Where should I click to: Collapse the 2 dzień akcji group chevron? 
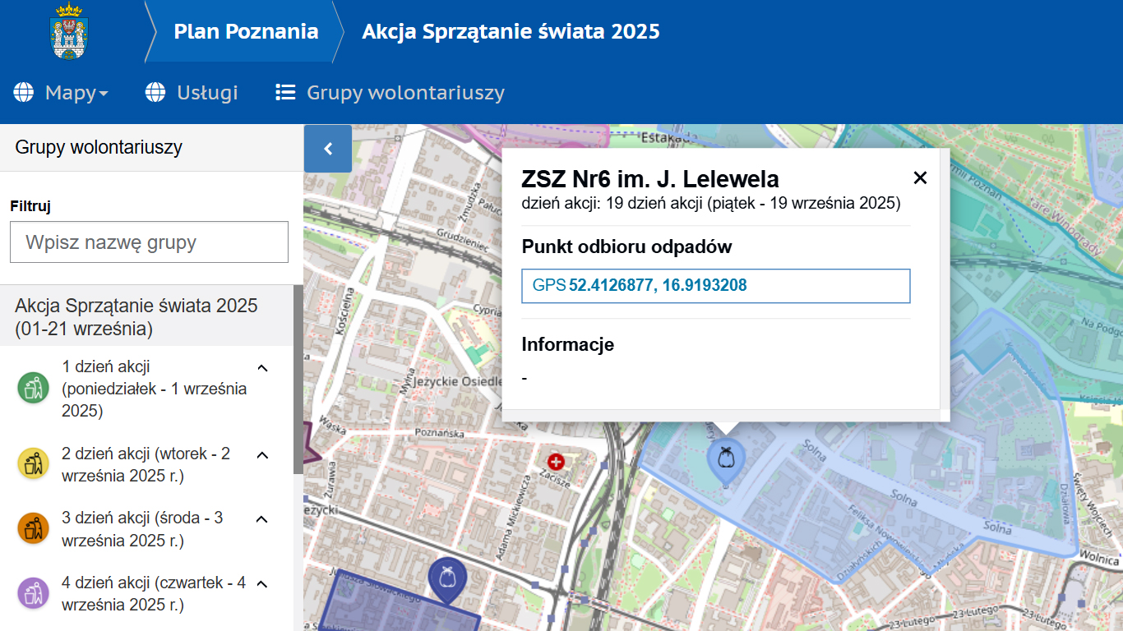click(262, 454)
